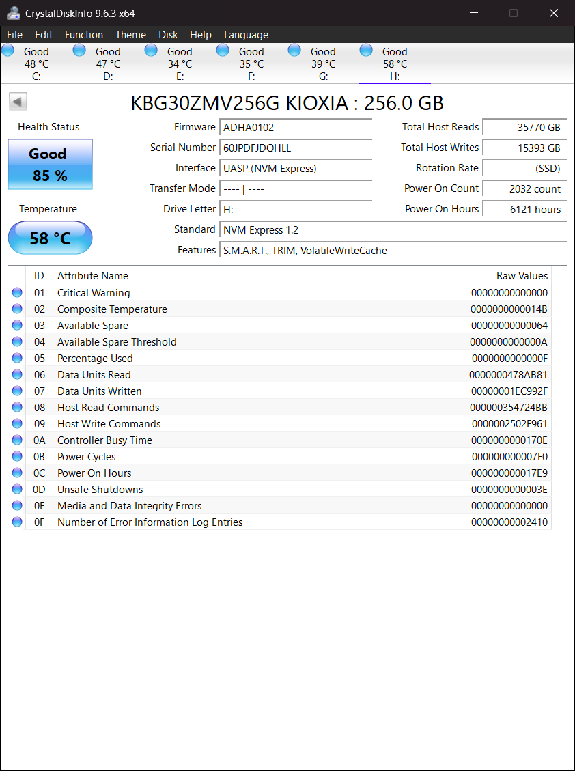This screenshot has height=771, width=575.
Task: Click the Good 85% health status badge
Action: point(49,164)
